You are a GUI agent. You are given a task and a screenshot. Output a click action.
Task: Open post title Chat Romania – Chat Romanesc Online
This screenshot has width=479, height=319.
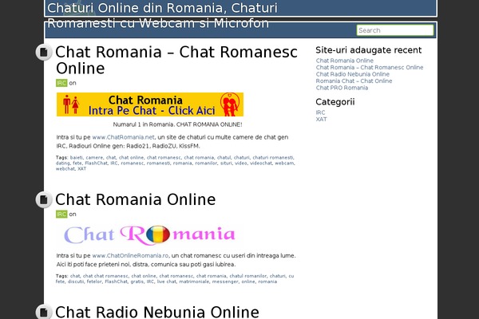(176, 60)
